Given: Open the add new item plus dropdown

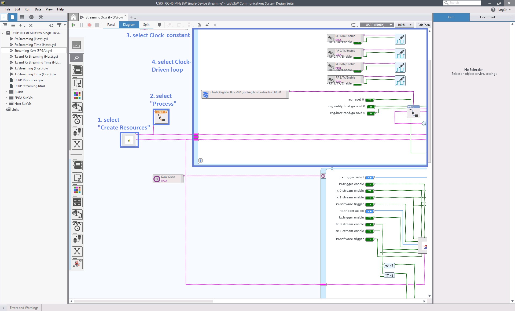Looking at the screenshot, I should point(22,25).
